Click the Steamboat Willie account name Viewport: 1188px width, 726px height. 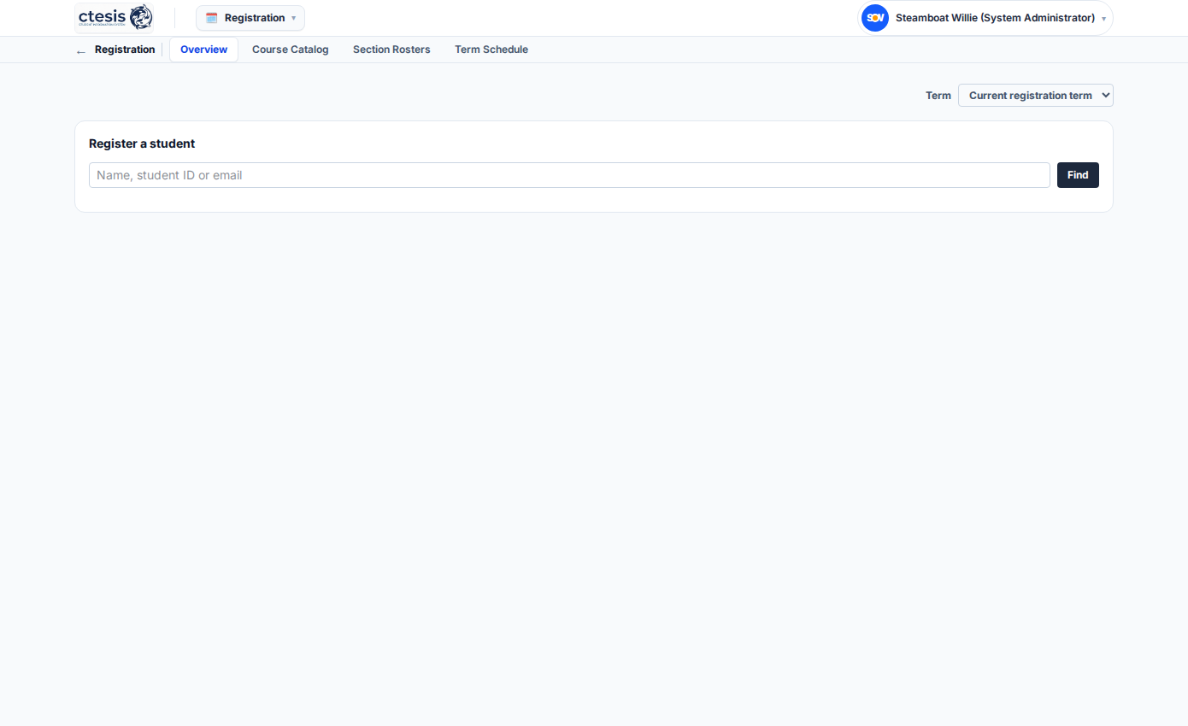point(995,18)
